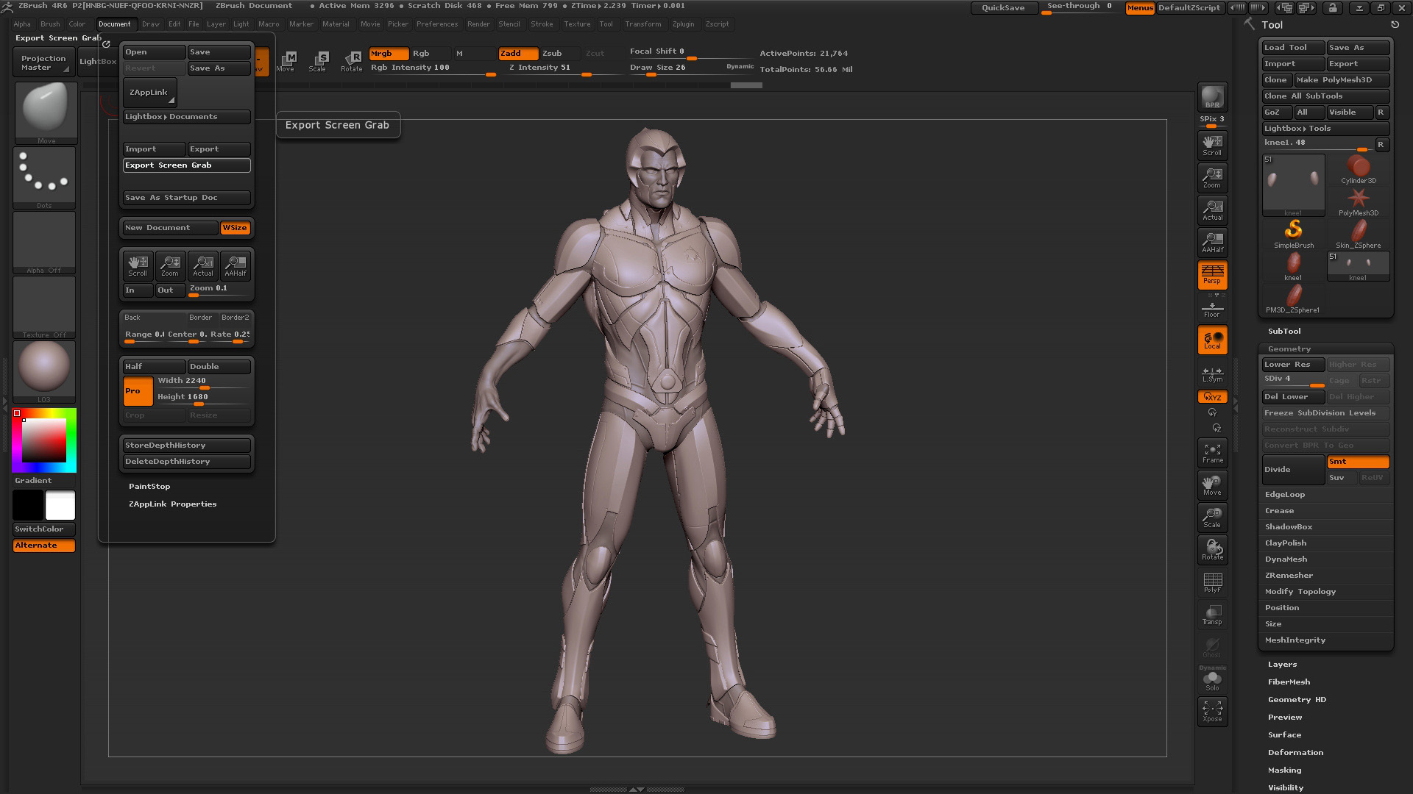This screenshot has height=794, width=1413.
Task: Click AAHalf icon in Document palette
Action: (235, 266)
